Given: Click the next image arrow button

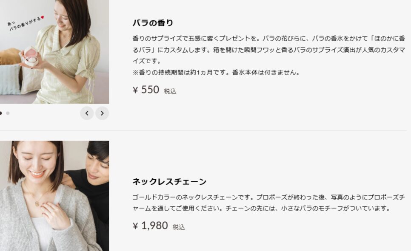Looking at the screenshot, I should [x=102, y=113].
